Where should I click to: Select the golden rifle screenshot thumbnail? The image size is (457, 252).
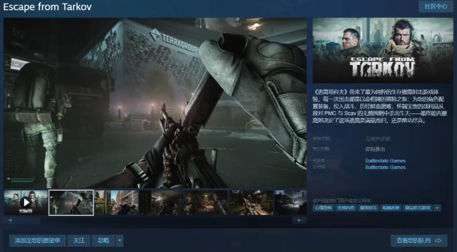(252, 202)
